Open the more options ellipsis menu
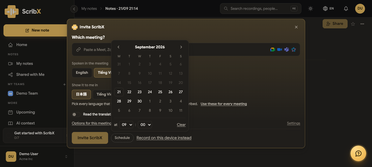Viewport: 372px width, 167px height. 362,24
